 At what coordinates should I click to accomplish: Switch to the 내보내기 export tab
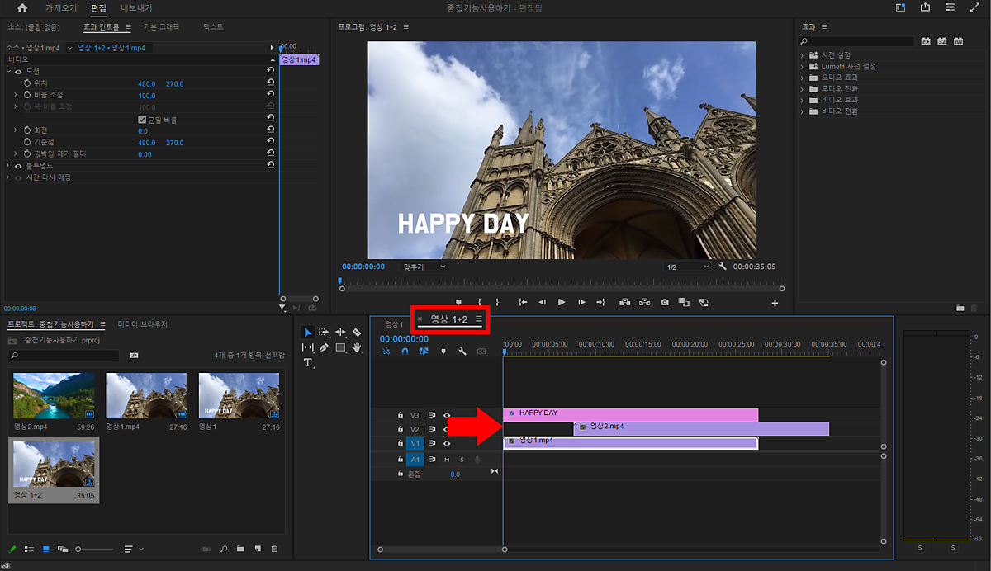[136, 7]
